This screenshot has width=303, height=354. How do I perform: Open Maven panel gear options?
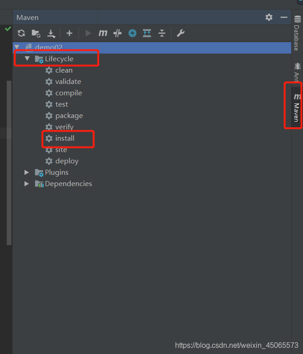(x=269, y=17)
